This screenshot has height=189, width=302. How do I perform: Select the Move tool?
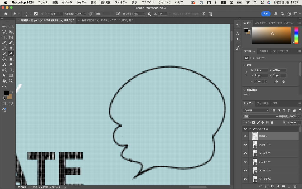pyautogui.click(x=4, y=26)
